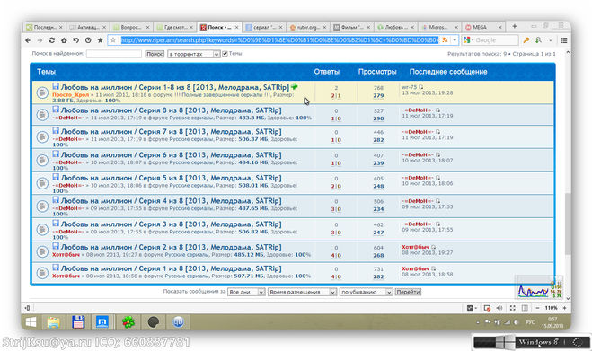Switch to the rutor.org tab
This screenshot has height=351, width=592.
coord(308,27)
